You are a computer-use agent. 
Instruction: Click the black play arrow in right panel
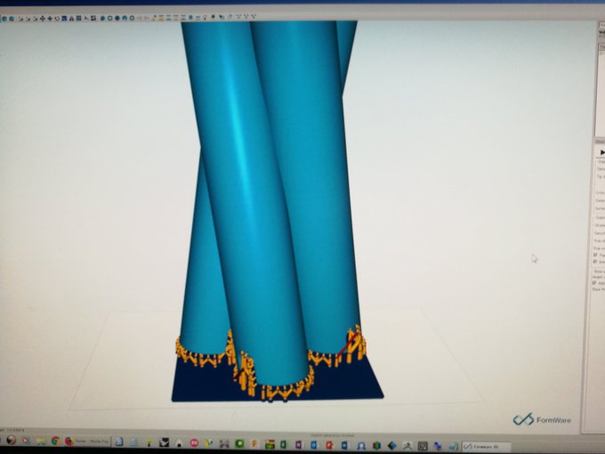coord(602,152)
